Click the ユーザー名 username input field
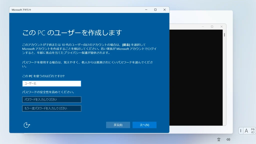This screenshot has width=256, height=144. pyautogui.click(x=51, y=83)
